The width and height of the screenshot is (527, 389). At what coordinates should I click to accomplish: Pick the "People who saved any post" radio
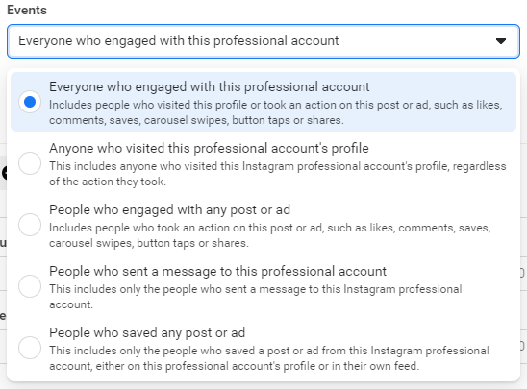(x=30, y=348)
